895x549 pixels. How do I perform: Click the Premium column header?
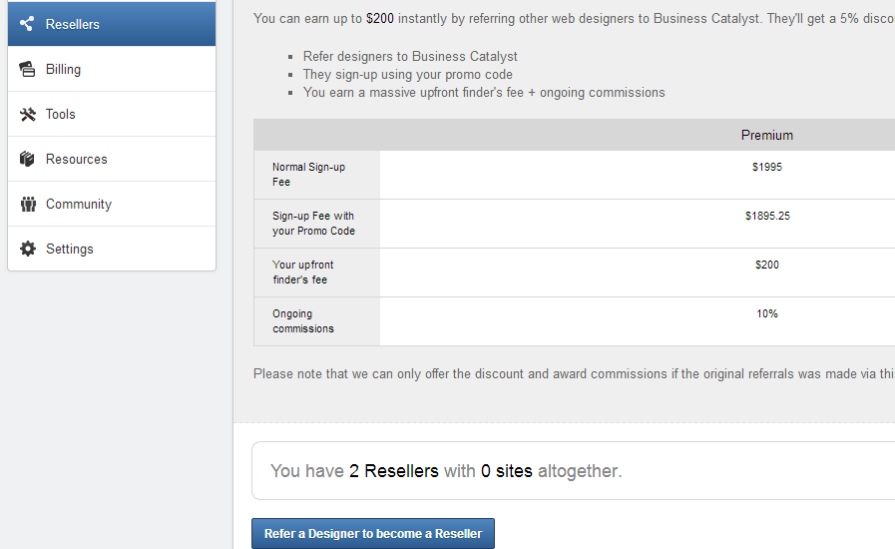coord(766,135)
